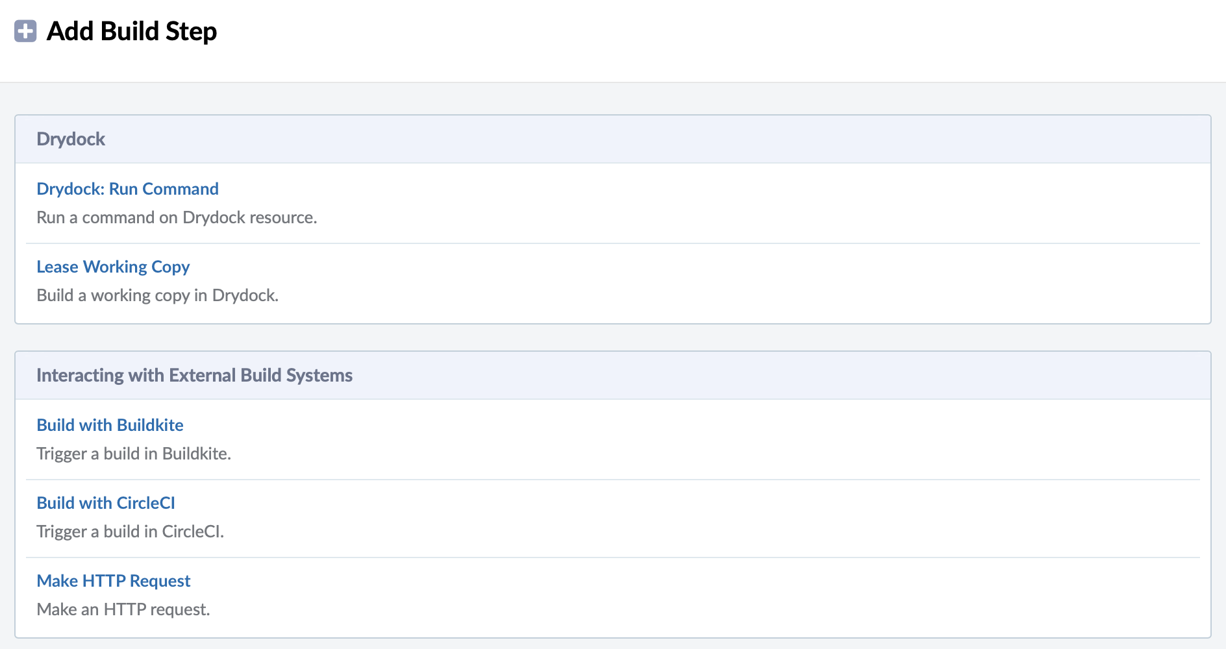Click divider between Buildkite and CircleCI entries

612,480
